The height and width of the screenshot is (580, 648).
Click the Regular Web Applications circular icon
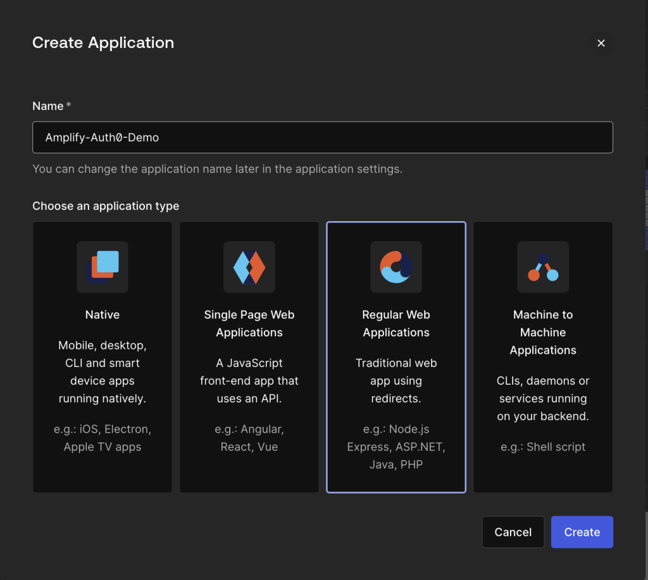[x=396, y=267]
